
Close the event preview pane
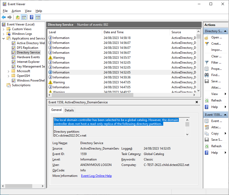click(197, 102)
